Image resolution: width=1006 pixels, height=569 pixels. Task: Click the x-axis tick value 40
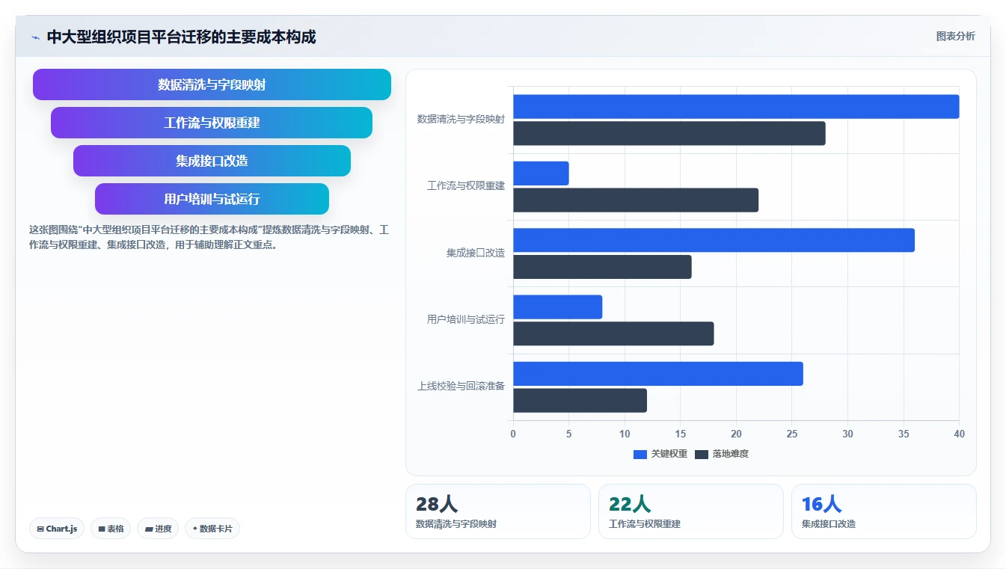pyautogui.click(x=960, y=434)
